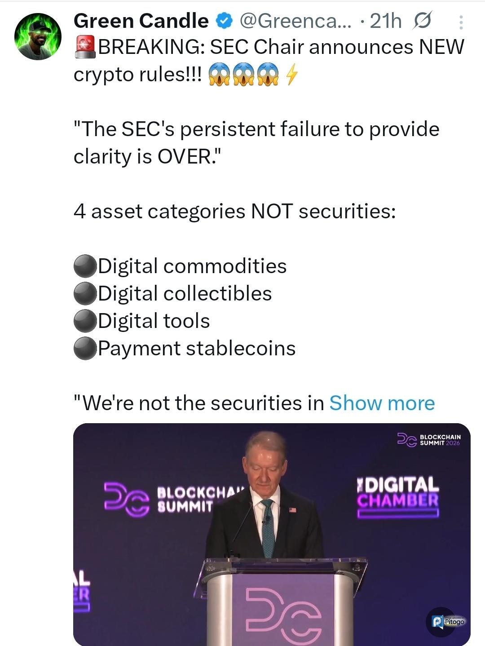Click the "Payment stablecoins" line
Screen dimensions: 485x646
coord(197,349)
